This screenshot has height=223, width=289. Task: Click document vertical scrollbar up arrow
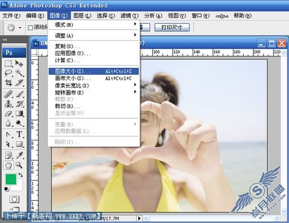pyautogui.click(x=284, y=53)
